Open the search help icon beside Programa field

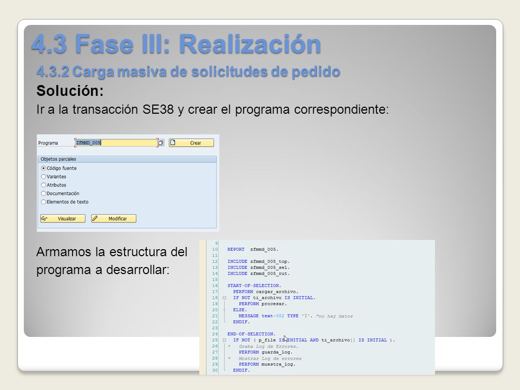point(161,142)
